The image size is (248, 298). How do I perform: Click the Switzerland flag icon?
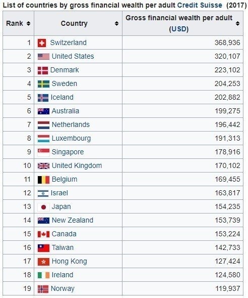tap(42, 43)
